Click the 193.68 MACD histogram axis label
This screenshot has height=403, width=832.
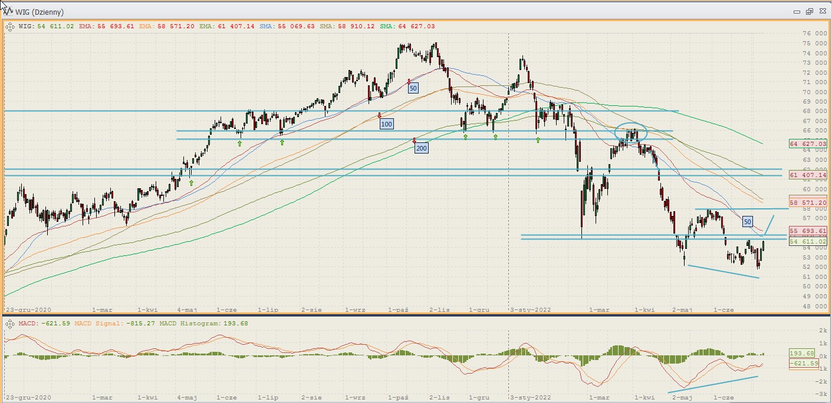point(803,354)
